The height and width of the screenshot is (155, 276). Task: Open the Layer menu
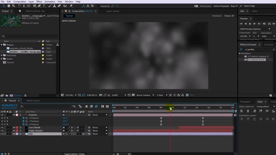[31, 2]
